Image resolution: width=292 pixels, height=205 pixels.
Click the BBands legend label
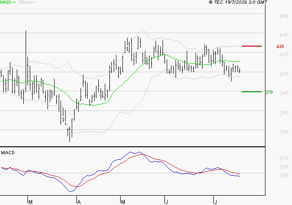(x=26, y=2)
